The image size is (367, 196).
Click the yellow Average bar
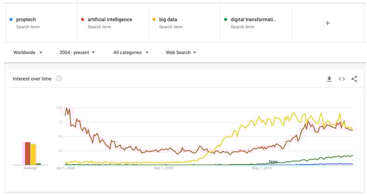tap(33, 155)
